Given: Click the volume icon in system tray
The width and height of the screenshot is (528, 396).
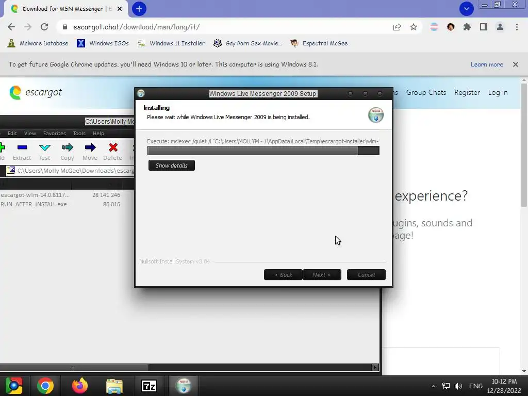Looking at the screenshot, I should (458, 386).
